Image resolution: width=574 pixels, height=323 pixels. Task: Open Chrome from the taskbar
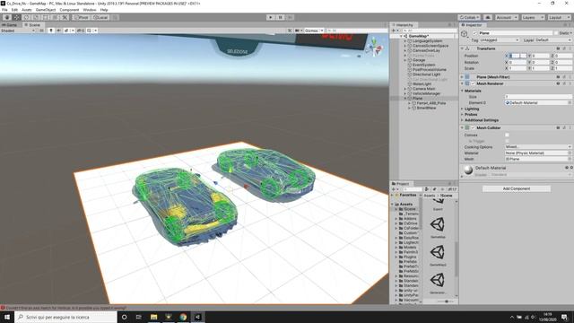click(x=183, y=317)
